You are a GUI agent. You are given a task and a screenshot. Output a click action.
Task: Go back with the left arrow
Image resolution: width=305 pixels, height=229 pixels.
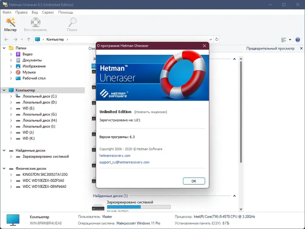[6, 39]
